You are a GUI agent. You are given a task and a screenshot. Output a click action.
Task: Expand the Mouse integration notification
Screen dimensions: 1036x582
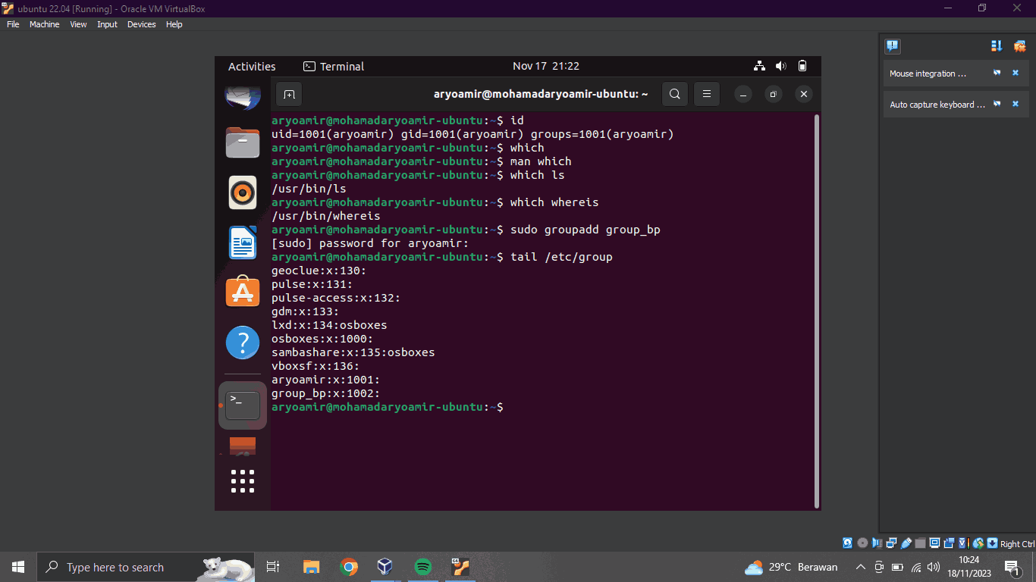click(x=927, y=74)
